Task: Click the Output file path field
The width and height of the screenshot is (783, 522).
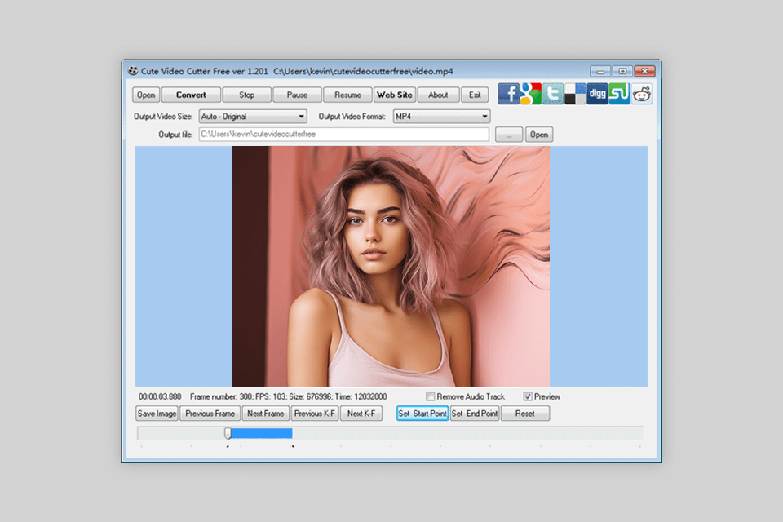Action: (343, 135)
